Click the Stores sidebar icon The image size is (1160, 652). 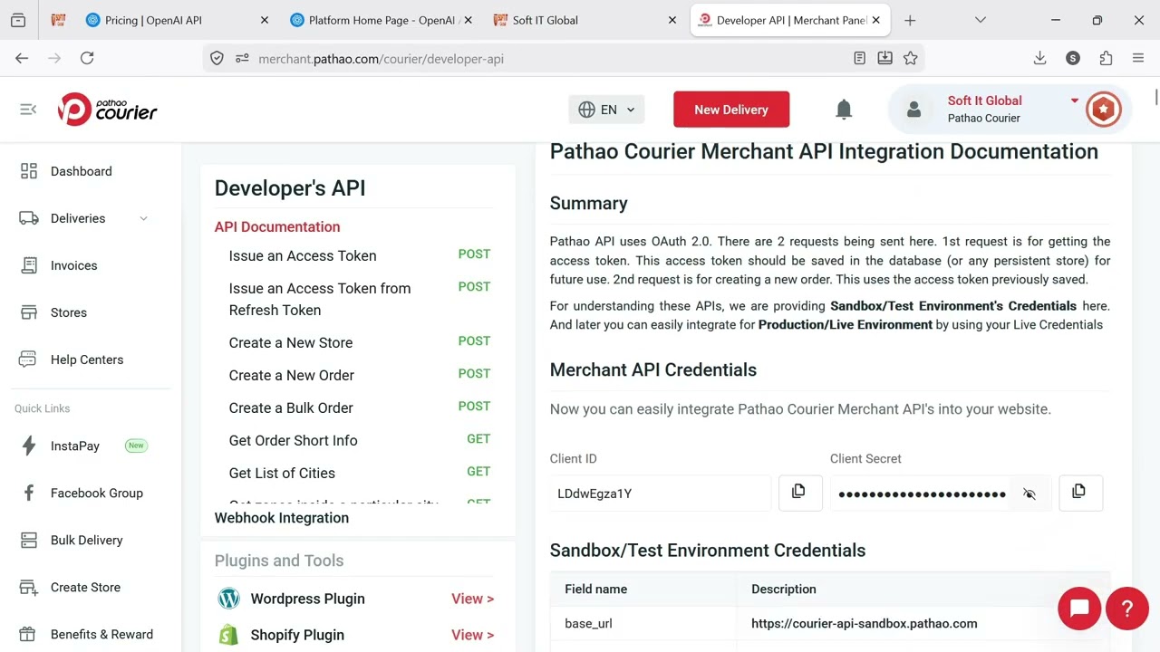tap(29, 312)
